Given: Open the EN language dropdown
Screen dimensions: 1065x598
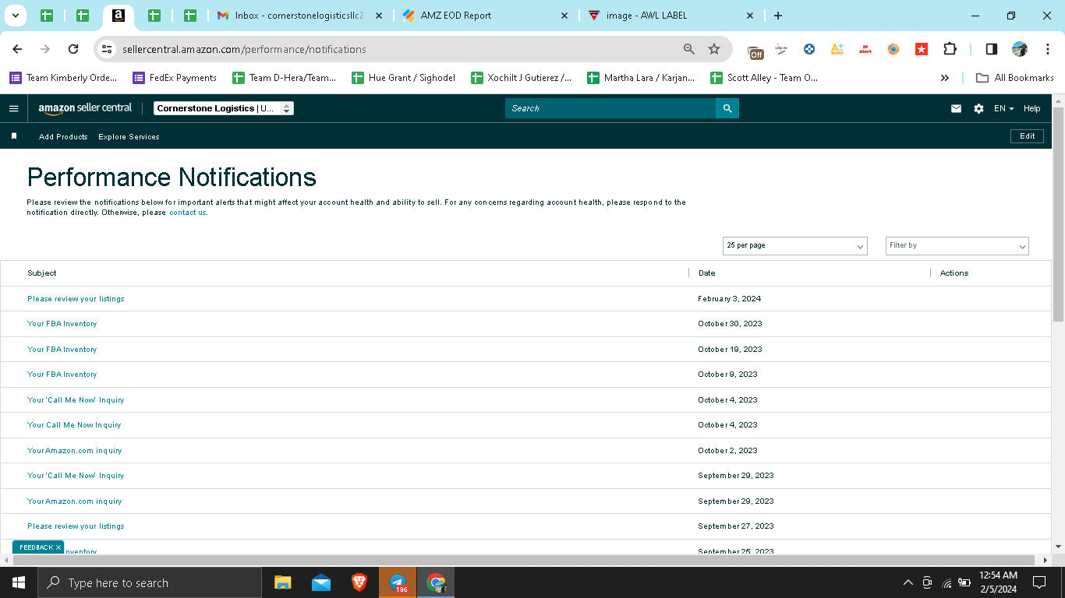Looking at the screenshot, I should point(1004,109).
